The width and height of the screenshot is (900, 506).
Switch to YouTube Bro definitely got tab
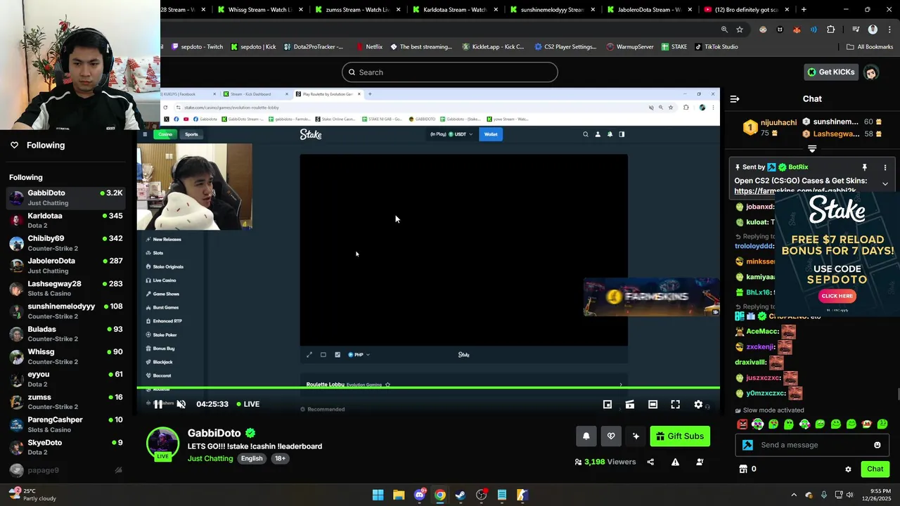[746, 10]
